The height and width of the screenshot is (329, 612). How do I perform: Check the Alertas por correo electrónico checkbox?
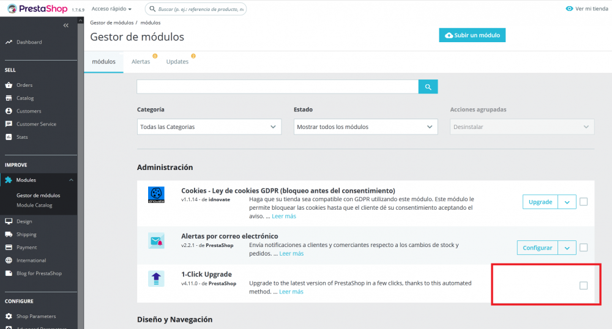pos(583,248)
